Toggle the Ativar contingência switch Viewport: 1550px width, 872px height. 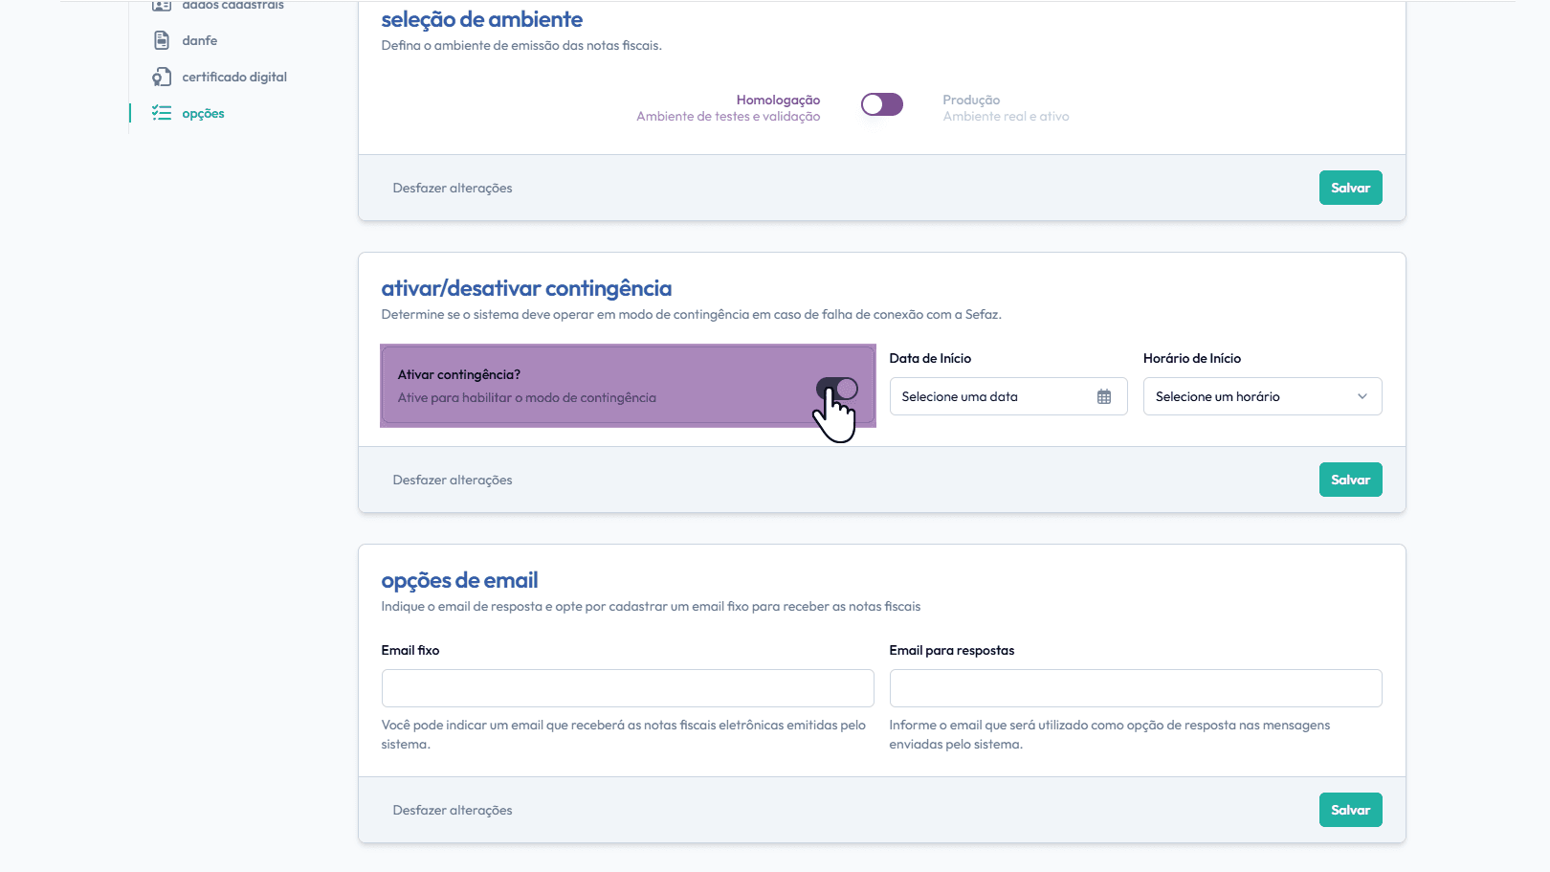(x=837, y=389)
